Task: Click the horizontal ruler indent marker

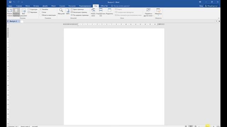Action: pos(78,24)
